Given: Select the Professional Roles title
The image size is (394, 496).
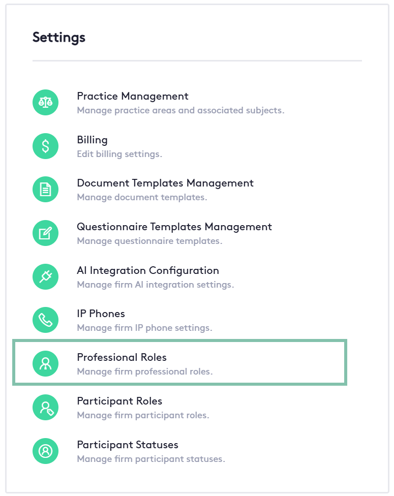Looking at the screenshot, I should click(122, 357).
